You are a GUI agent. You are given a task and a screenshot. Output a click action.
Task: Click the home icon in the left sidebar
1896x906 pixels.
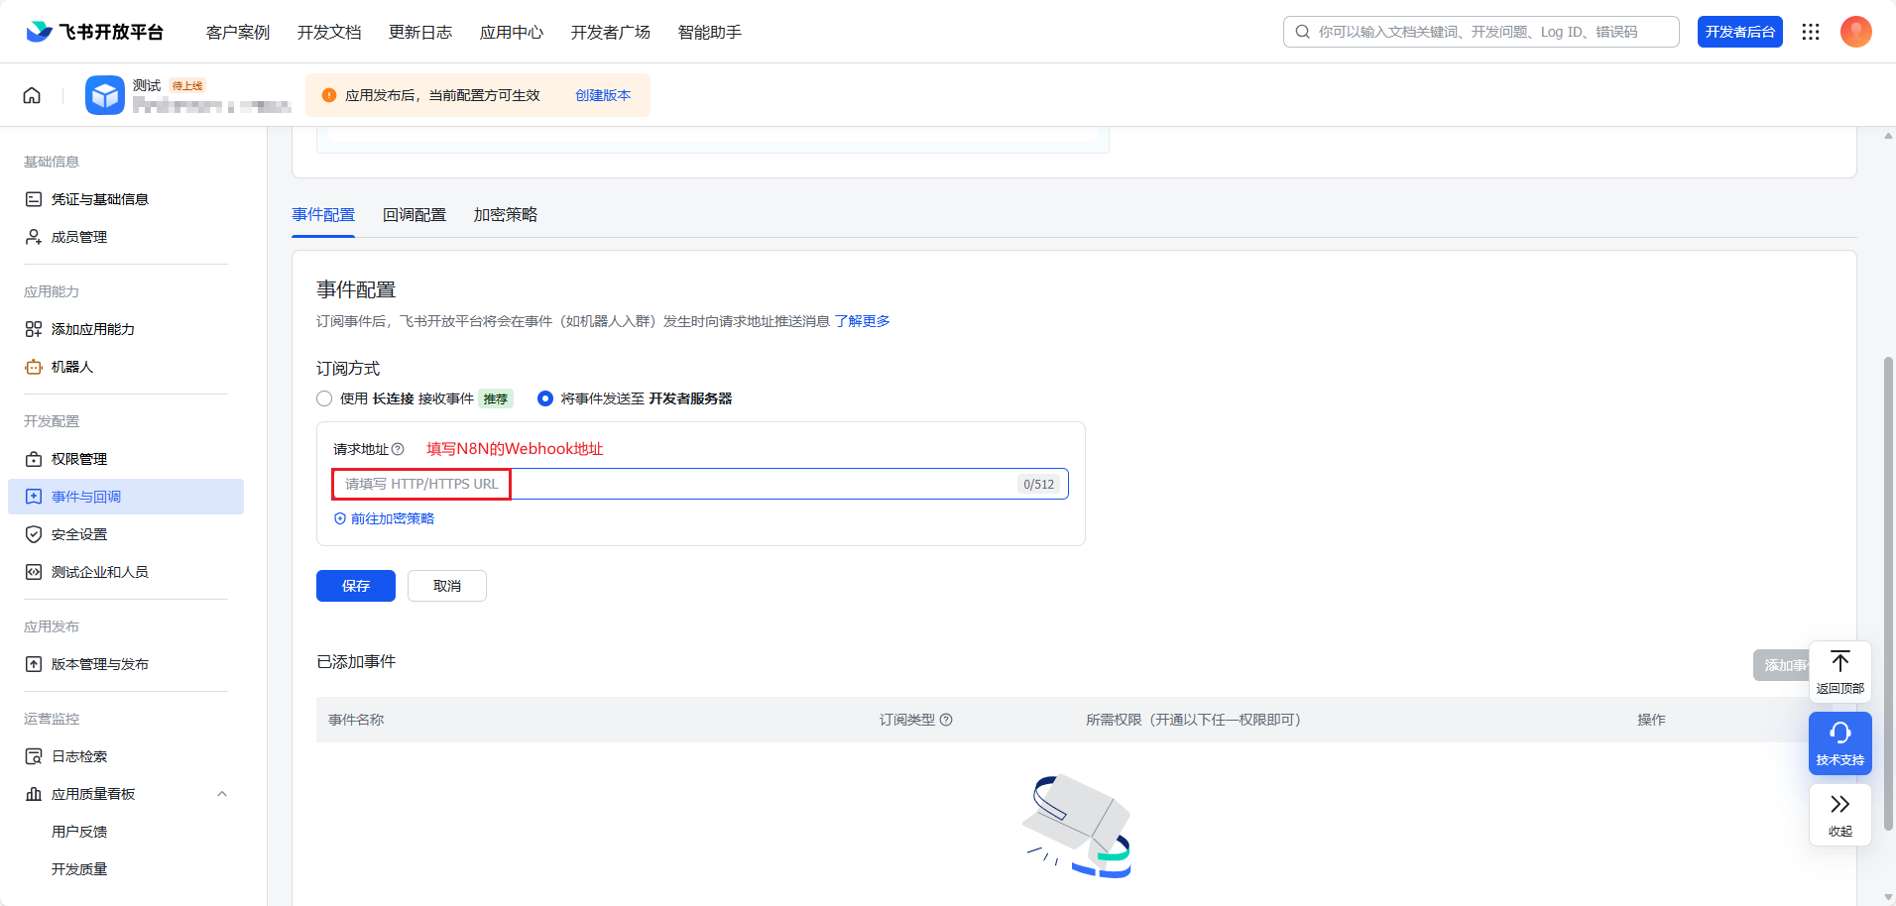pyautogui.click(x=31, y=94)
